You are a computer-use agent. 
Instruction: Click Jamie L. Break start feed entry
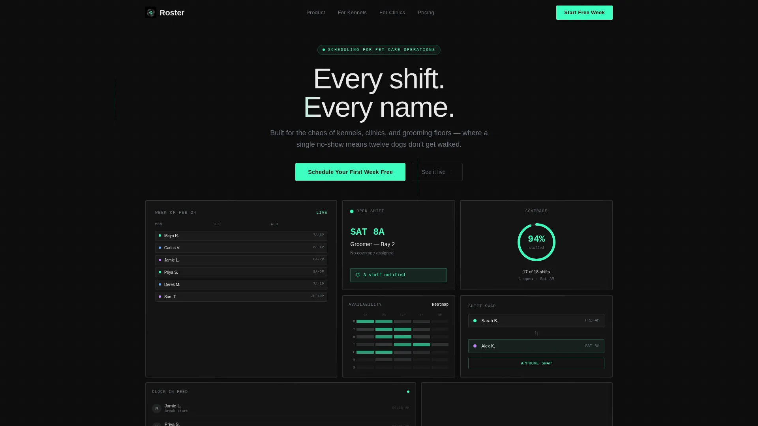click(x=280, y=408)
